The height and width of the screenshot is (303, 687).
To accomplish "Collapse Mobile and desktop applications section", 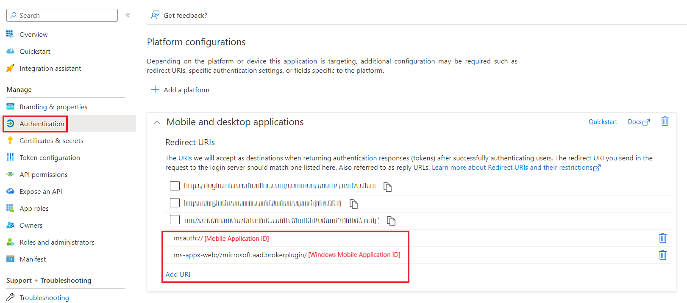I will tap(157, 122).
